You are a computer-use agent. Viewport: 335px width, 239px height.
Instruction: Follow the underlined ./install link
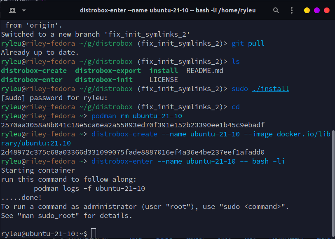click(x=270, y=89)
